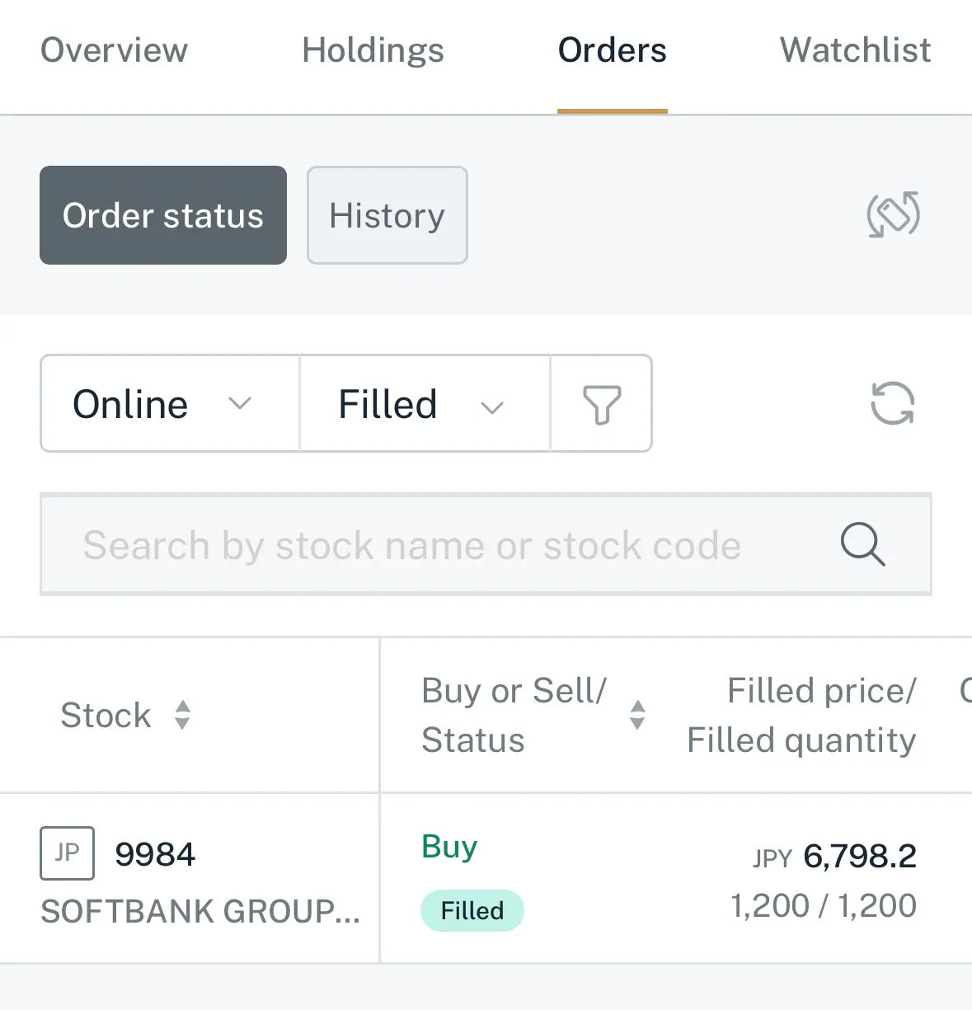Open the SOFTBANK GROUP order row

point(486,878)
